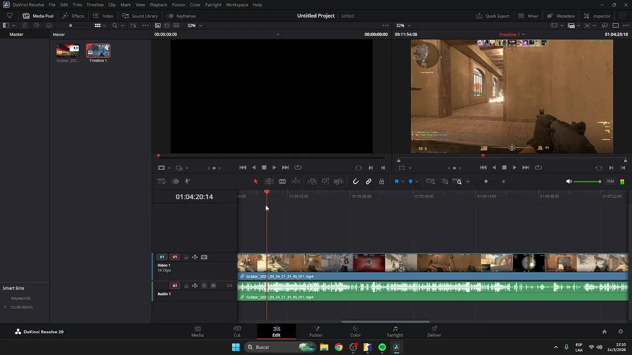Image resolution: width=632 pixels, height=355 pixels.
Task: Select the Trim Edit Mode tool
Action: pos(269,181)
